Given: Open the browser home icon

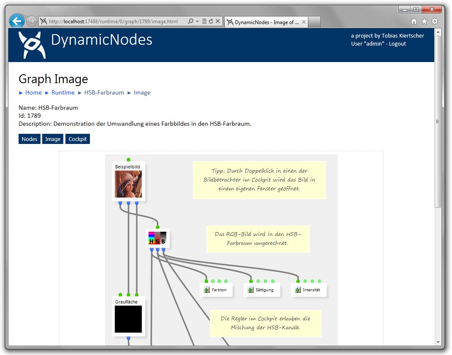Looking at the screenshot, I should 414,22.
